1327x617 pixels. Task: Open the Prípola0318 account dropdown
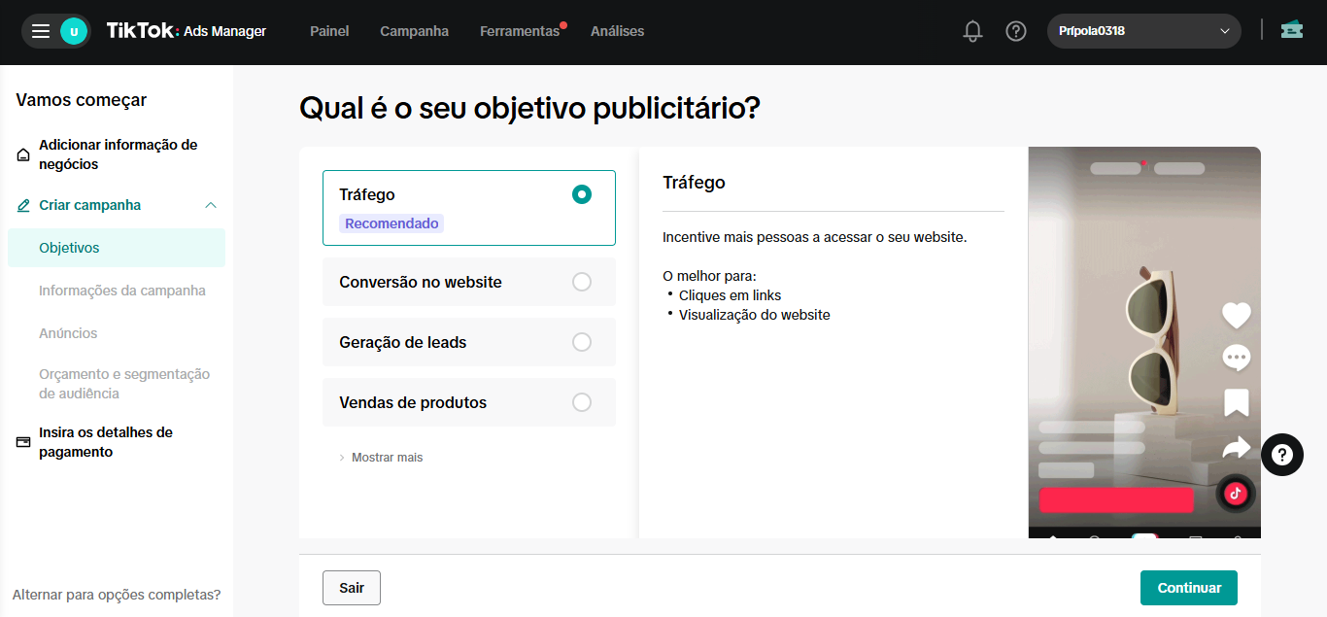tap(1143, 30)
